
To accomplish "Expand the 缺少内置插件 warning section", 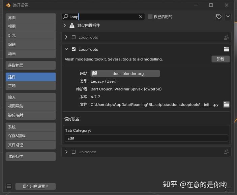I will [x=65, y=25].
